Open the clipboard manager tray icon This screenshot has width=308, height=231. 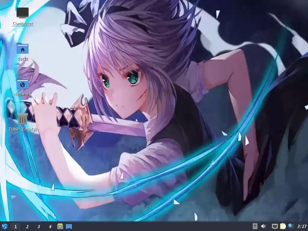(x=283, y=226)
